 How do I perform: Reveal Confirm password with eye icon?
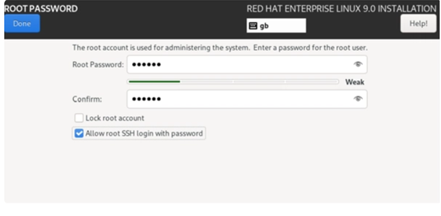[x=358, y=99]
